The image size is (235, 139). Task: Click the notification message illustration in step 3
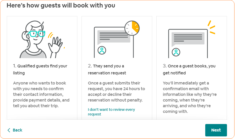[188, 43]
